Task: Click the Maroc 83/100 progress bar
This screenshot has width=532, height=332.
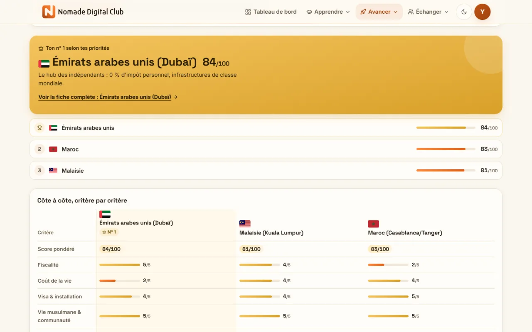Action: click(x=446, y=149)
